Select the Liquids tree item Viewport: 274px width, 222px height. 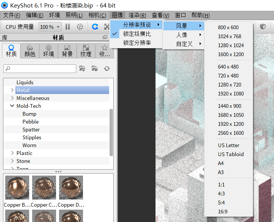click(x=25, y=82)
